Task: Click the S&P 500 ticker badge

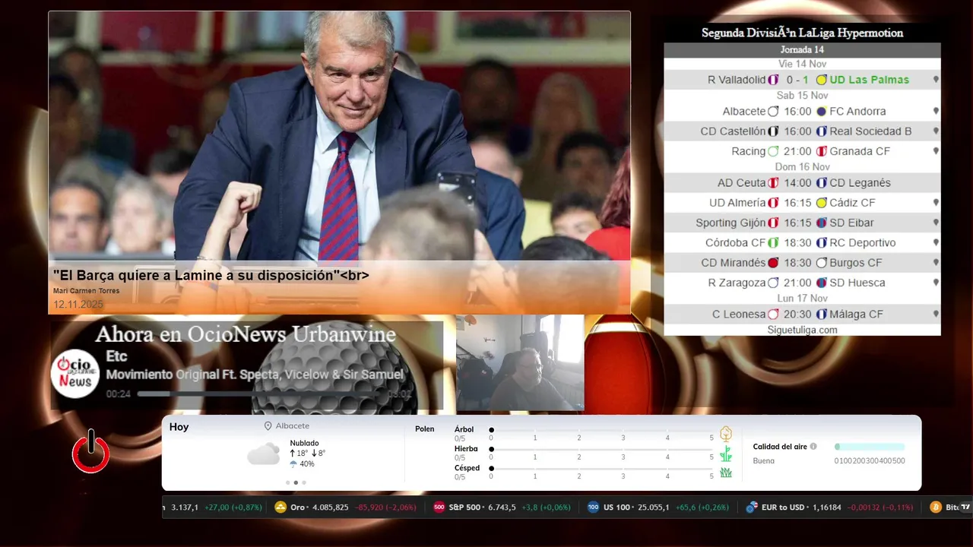Action: pos(439,507)
